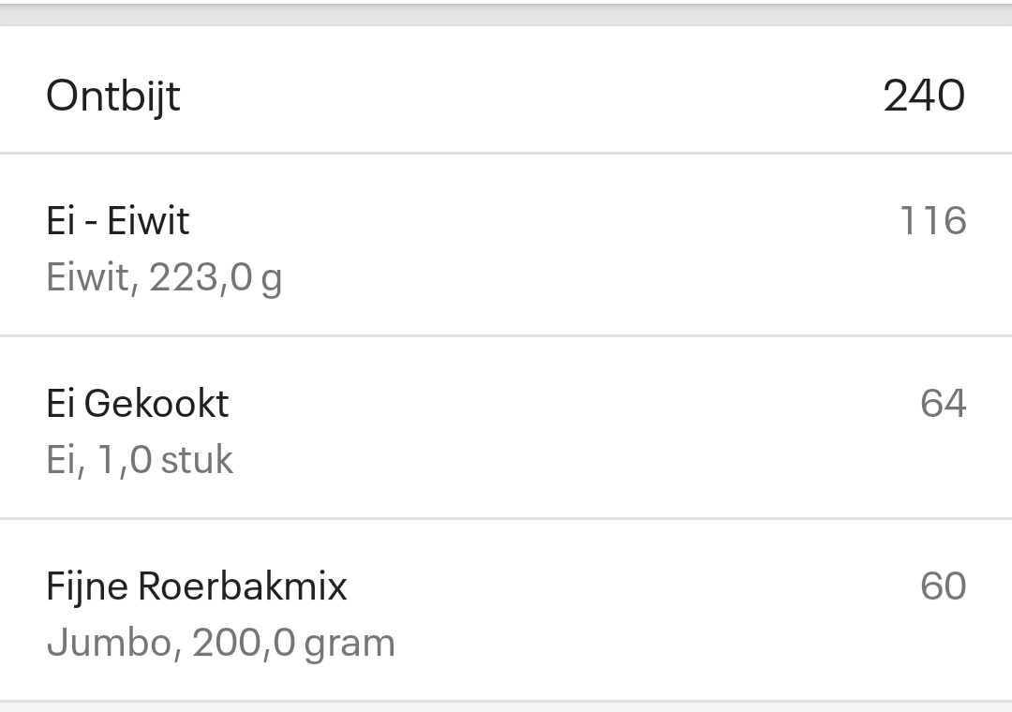Tap the Ontbijt meal header
The width and height of the screenshot is (1012, 712).
(113, 96)
